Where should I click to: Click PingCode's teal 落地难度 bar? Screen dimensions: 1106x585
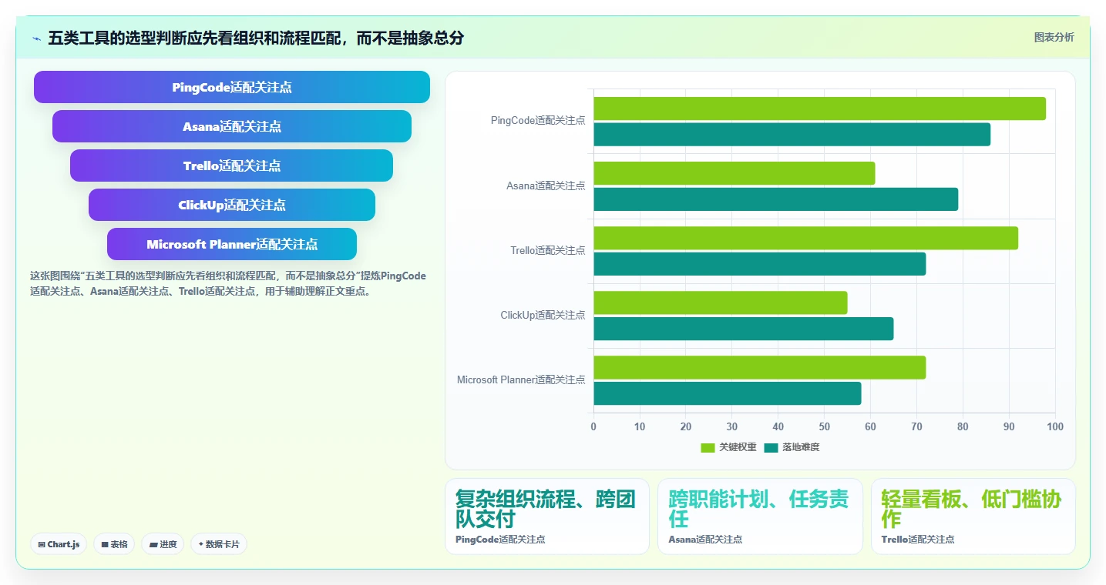(792, 135)
